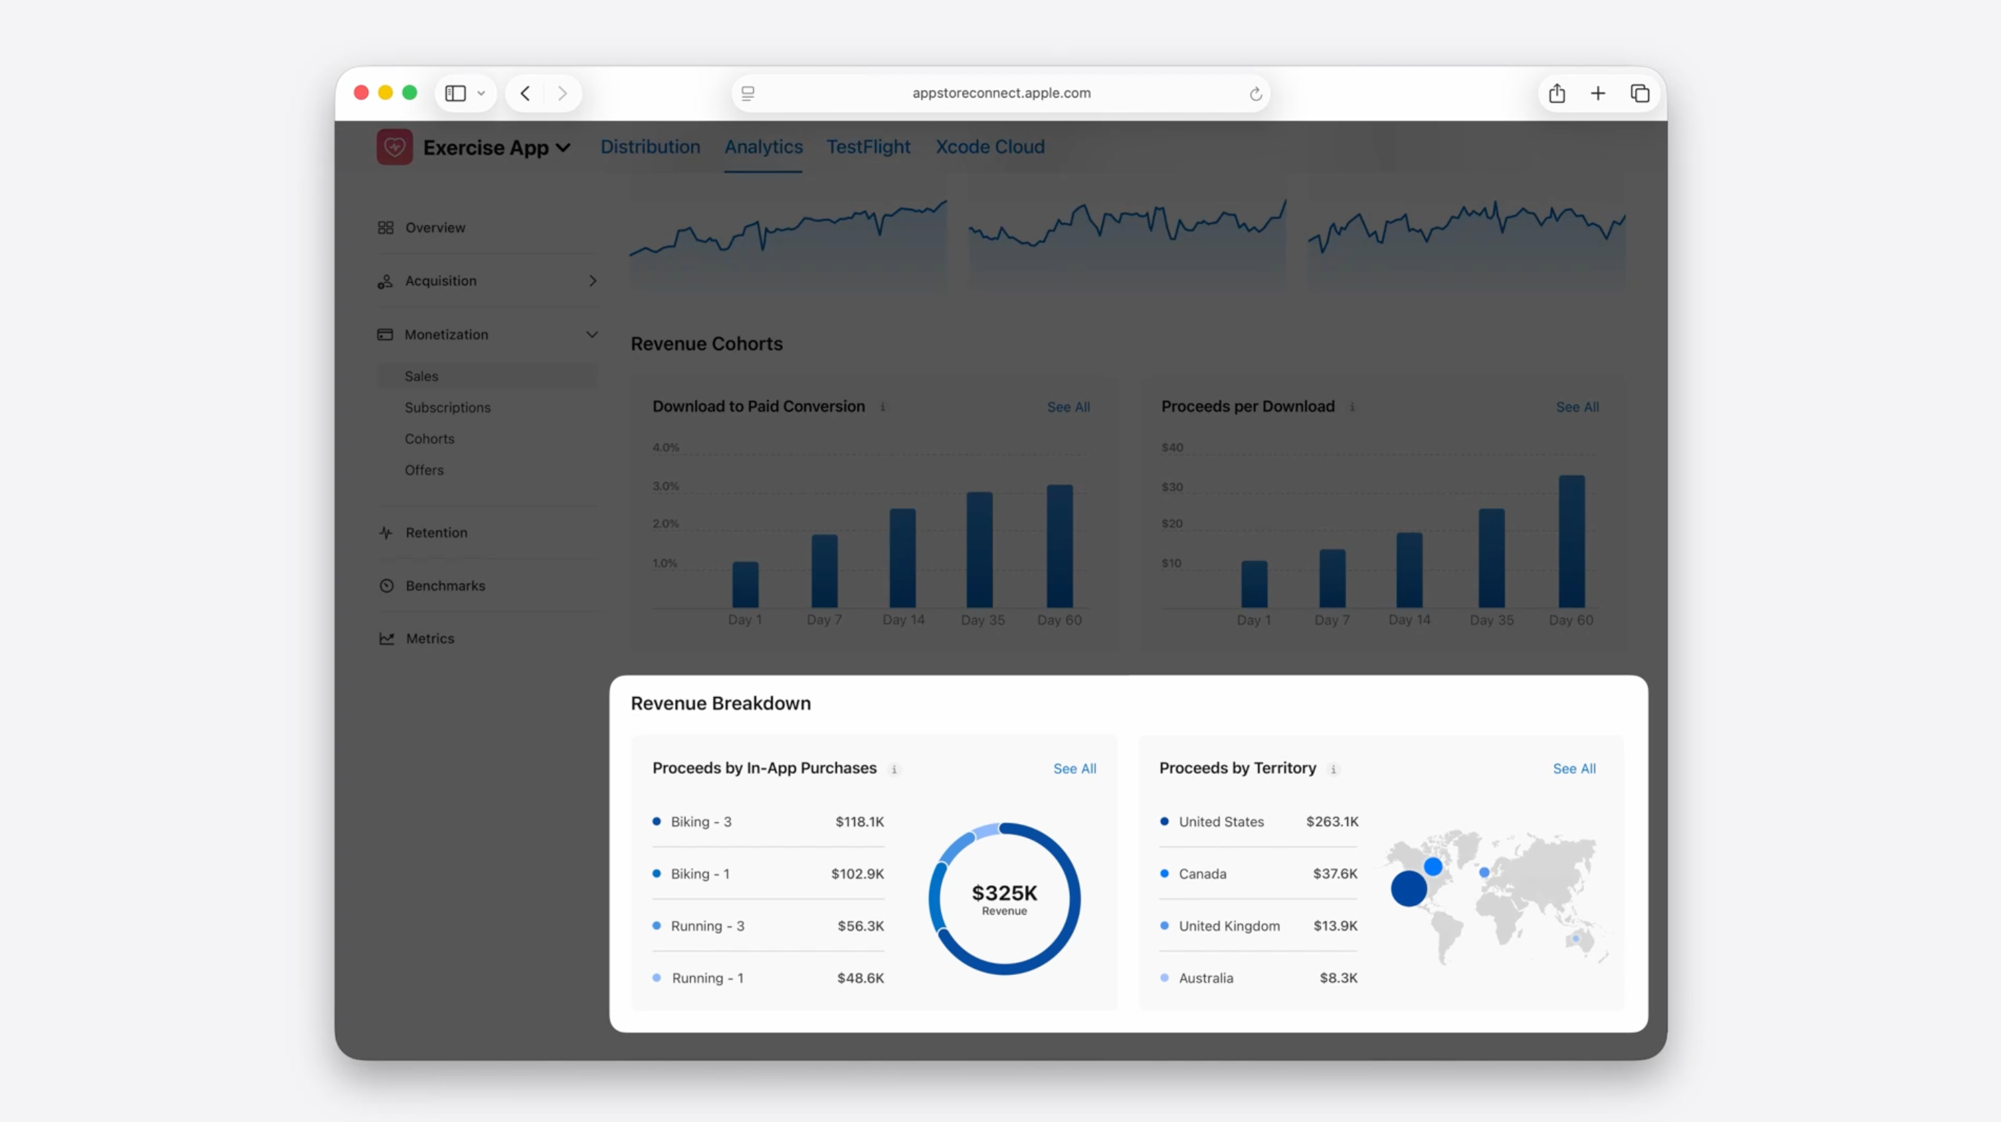
Task: Go back with the back arrow
Action: click(525, 93)
